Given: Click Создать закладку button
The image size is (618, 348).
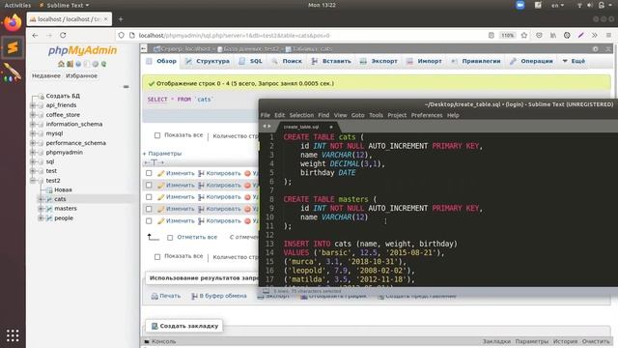Looking at the screenshot, I should tap(184, 326).
